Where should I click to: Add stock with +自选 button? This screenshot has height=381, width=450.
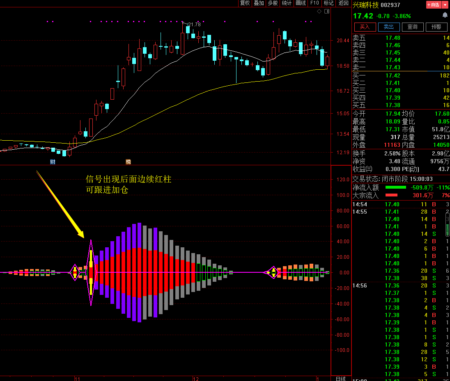pyautogui.click(x=433, y=5)
